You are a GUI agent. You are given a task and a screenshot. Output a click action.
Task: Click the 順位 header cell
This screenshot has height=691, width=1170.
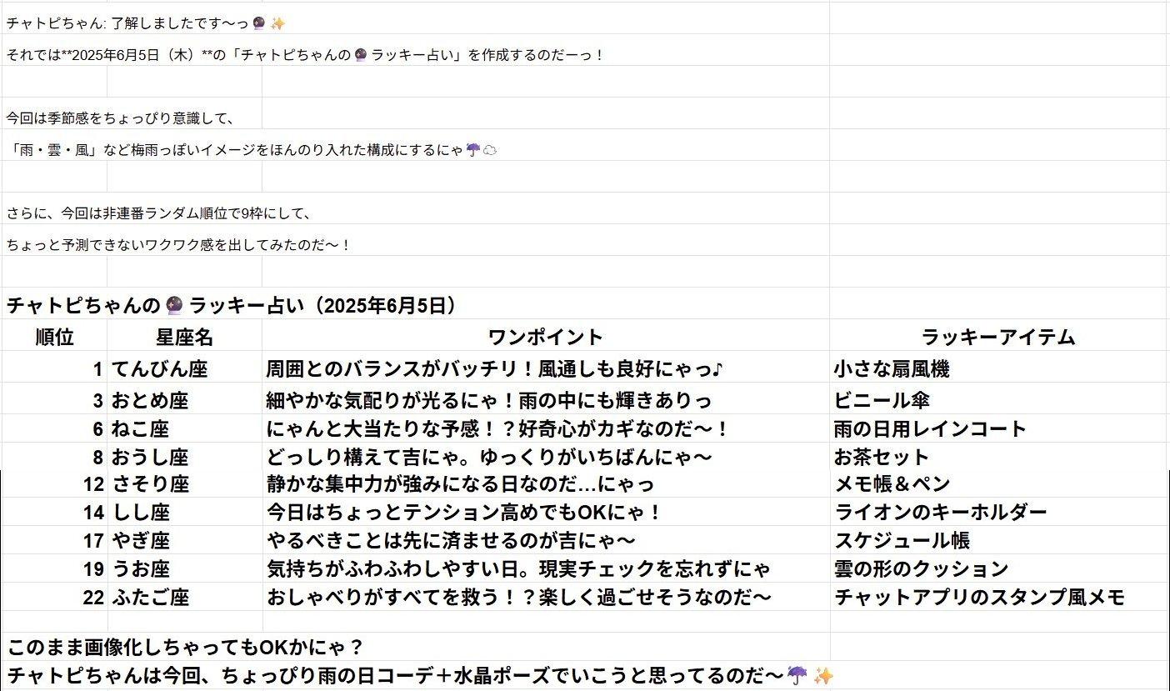click(54, 337)
